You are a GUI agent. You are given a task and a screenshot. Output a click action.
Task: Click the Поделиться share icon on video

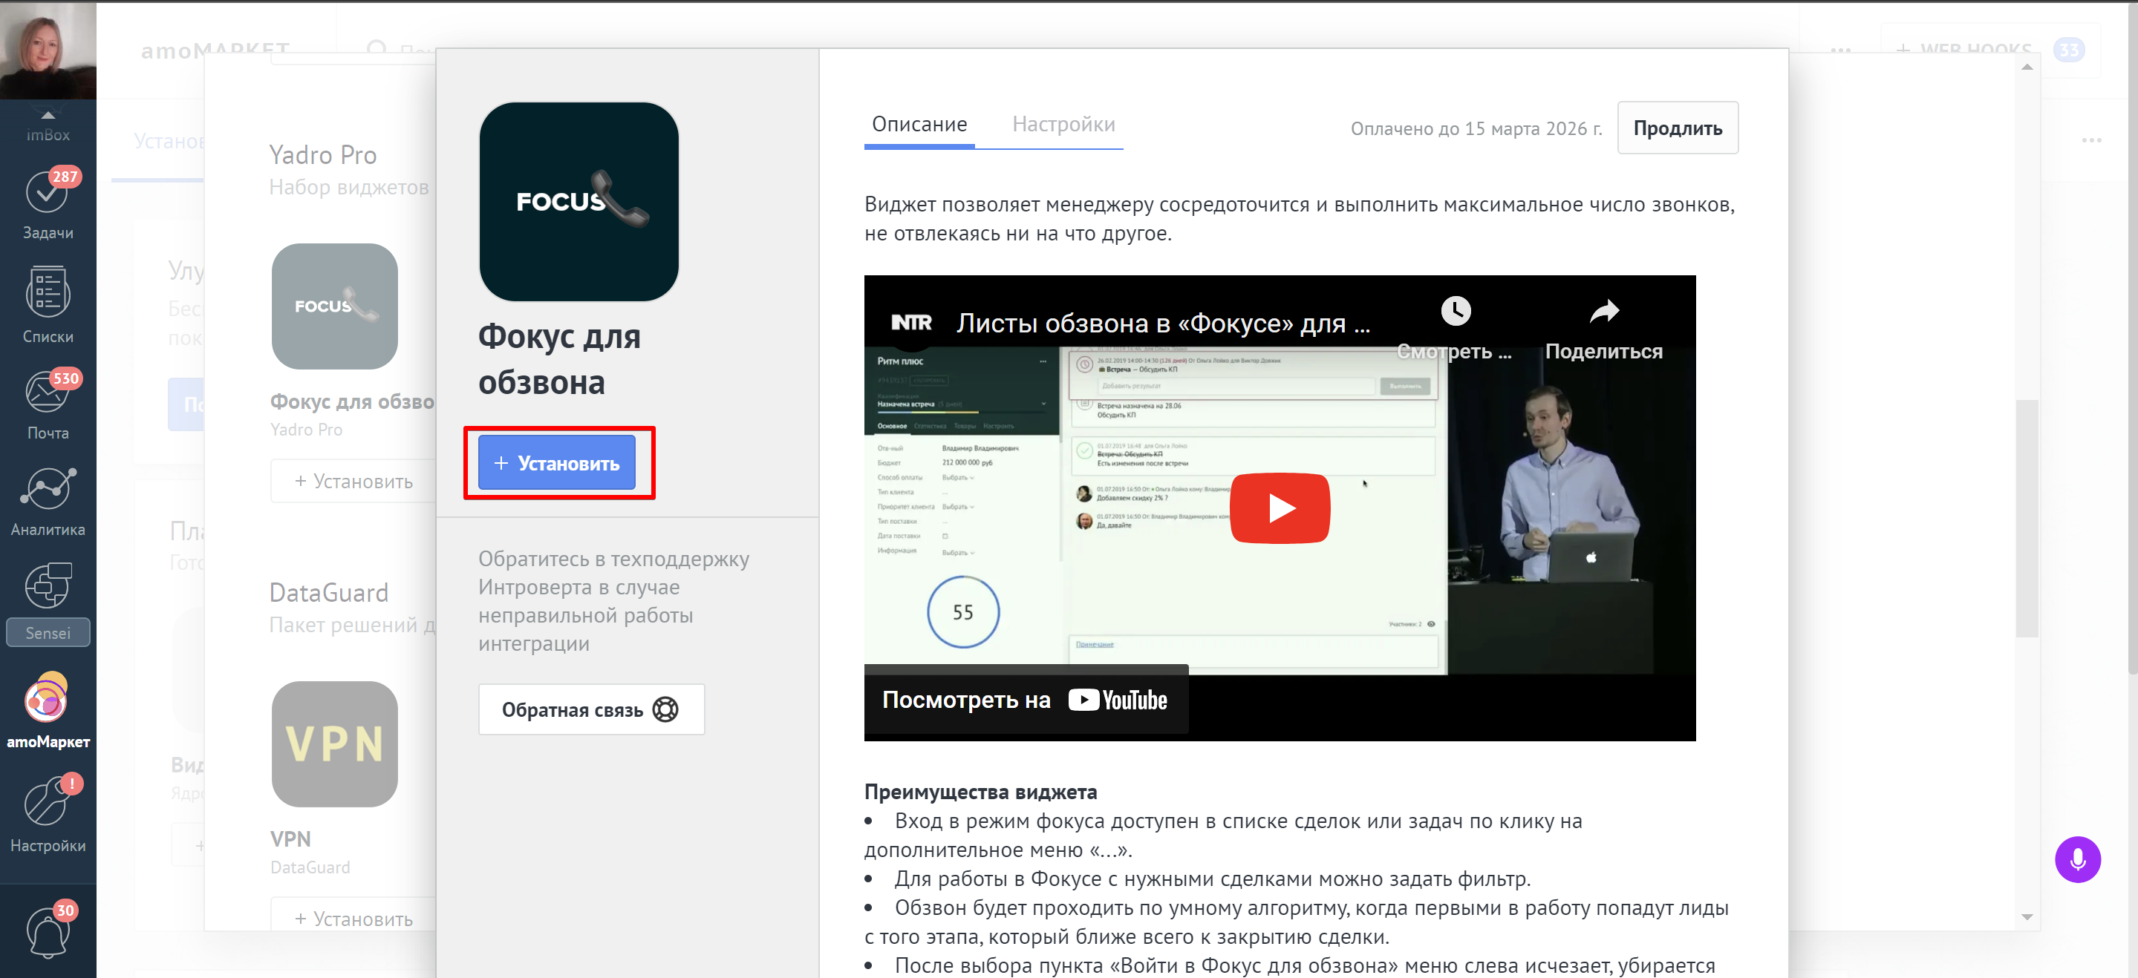click(x=1603, y=311)
